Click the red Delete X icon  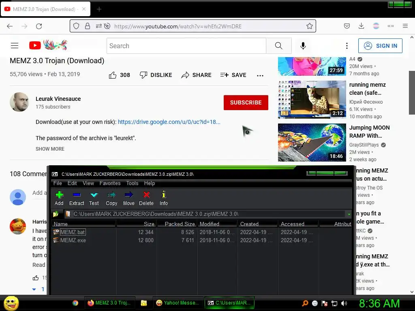tap(146, 195)
